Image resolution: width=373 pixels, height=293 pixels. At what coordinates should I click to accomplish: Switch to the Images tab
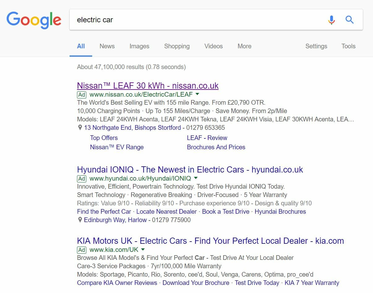tap(139, 46)
